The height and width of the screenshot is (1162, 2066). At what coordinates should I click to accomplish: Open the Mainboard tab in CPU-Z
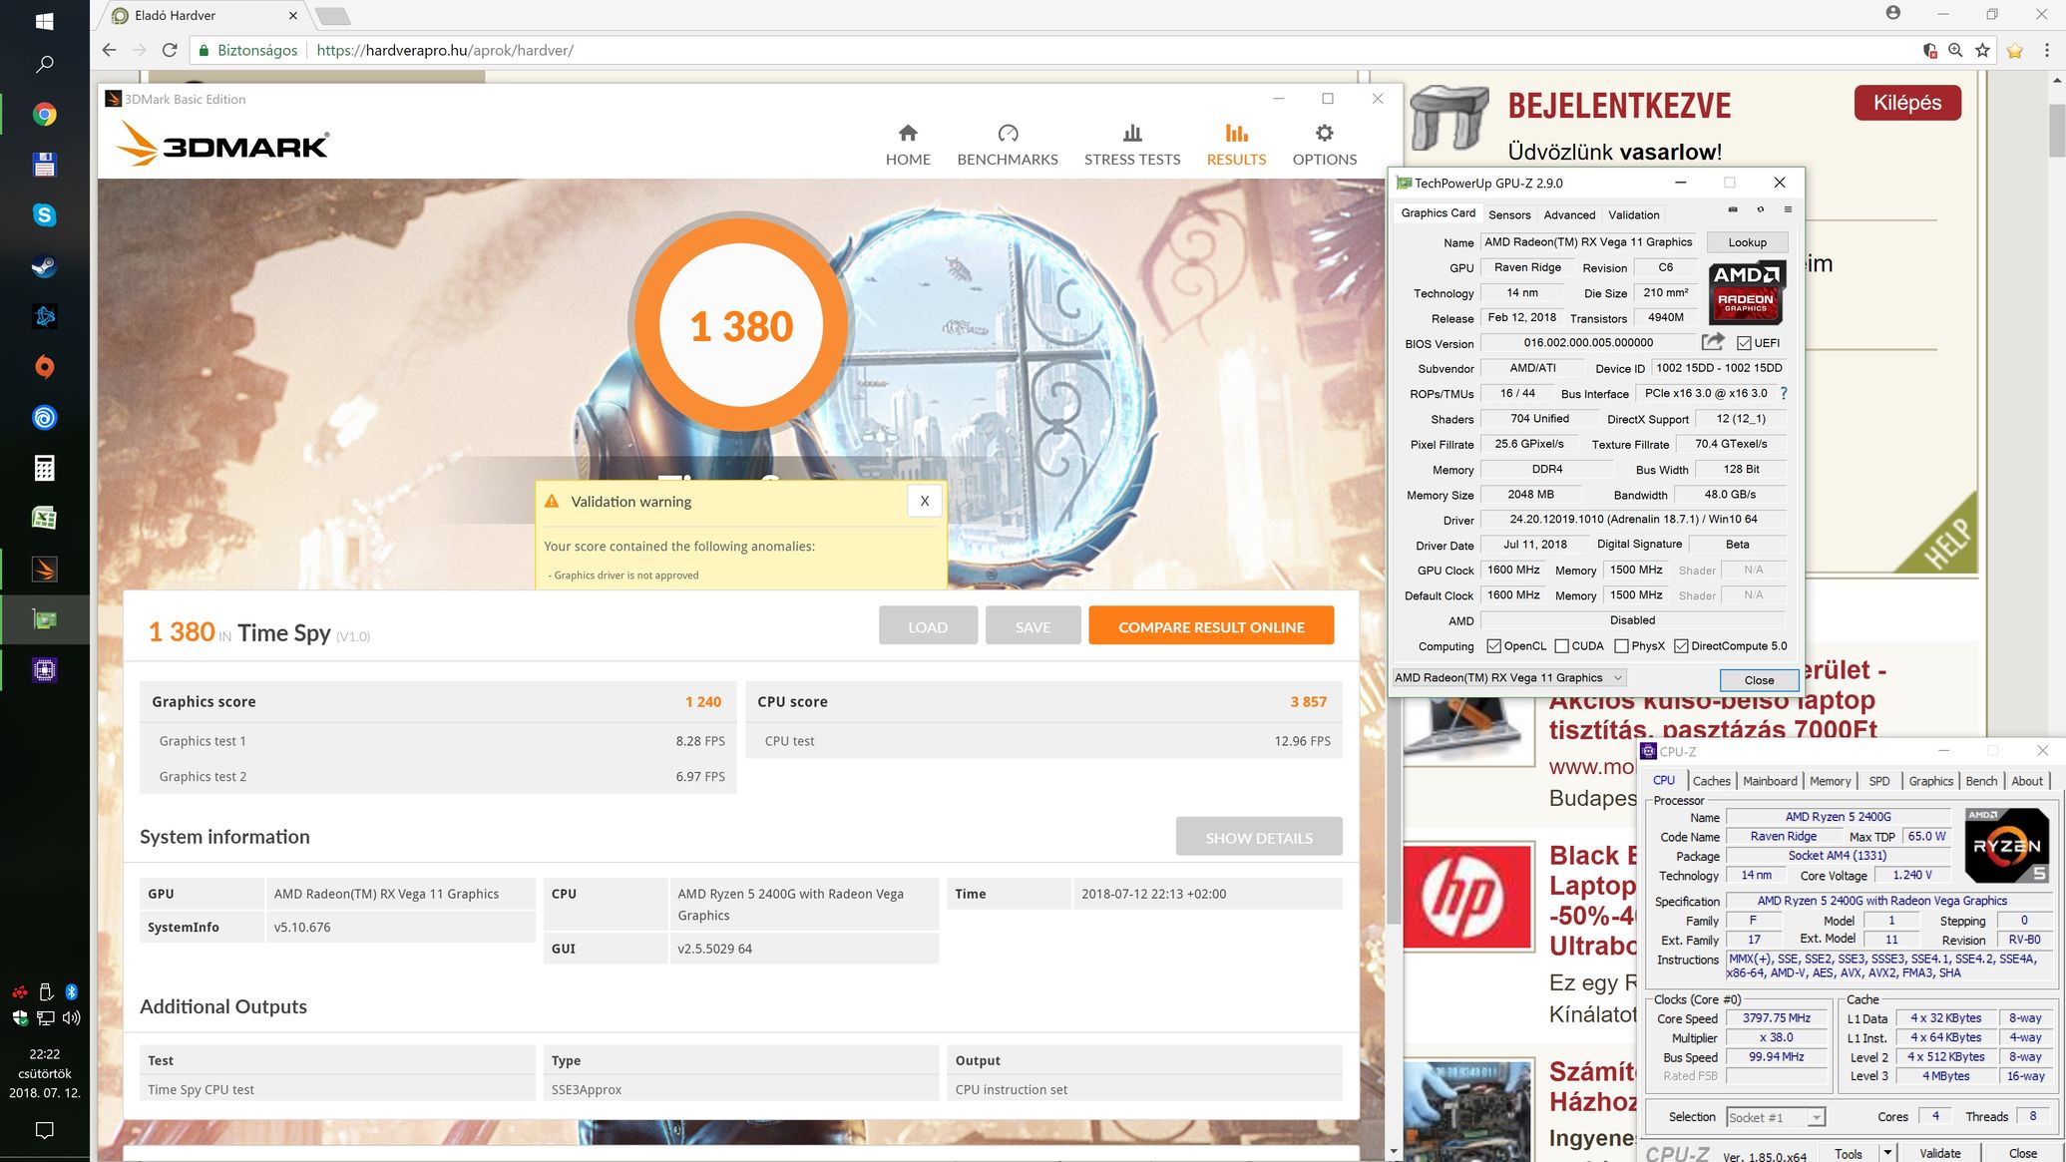tap(1769, 781)
